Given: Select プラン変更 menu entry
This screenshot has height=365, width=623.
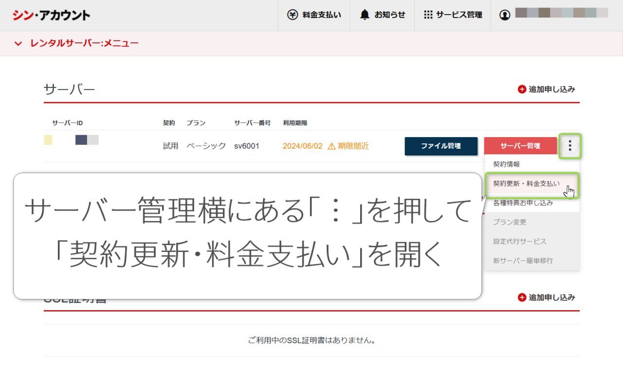Looking at the screenshot, I should point(531,222).
